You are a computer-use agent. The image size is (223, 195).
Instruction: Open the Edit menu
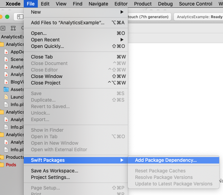pos(45,4)
